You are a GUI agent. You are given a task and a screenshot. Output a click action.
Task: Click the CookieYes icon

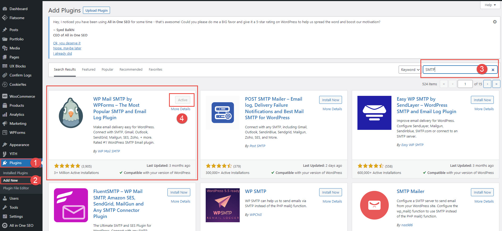tap(5, 84)
